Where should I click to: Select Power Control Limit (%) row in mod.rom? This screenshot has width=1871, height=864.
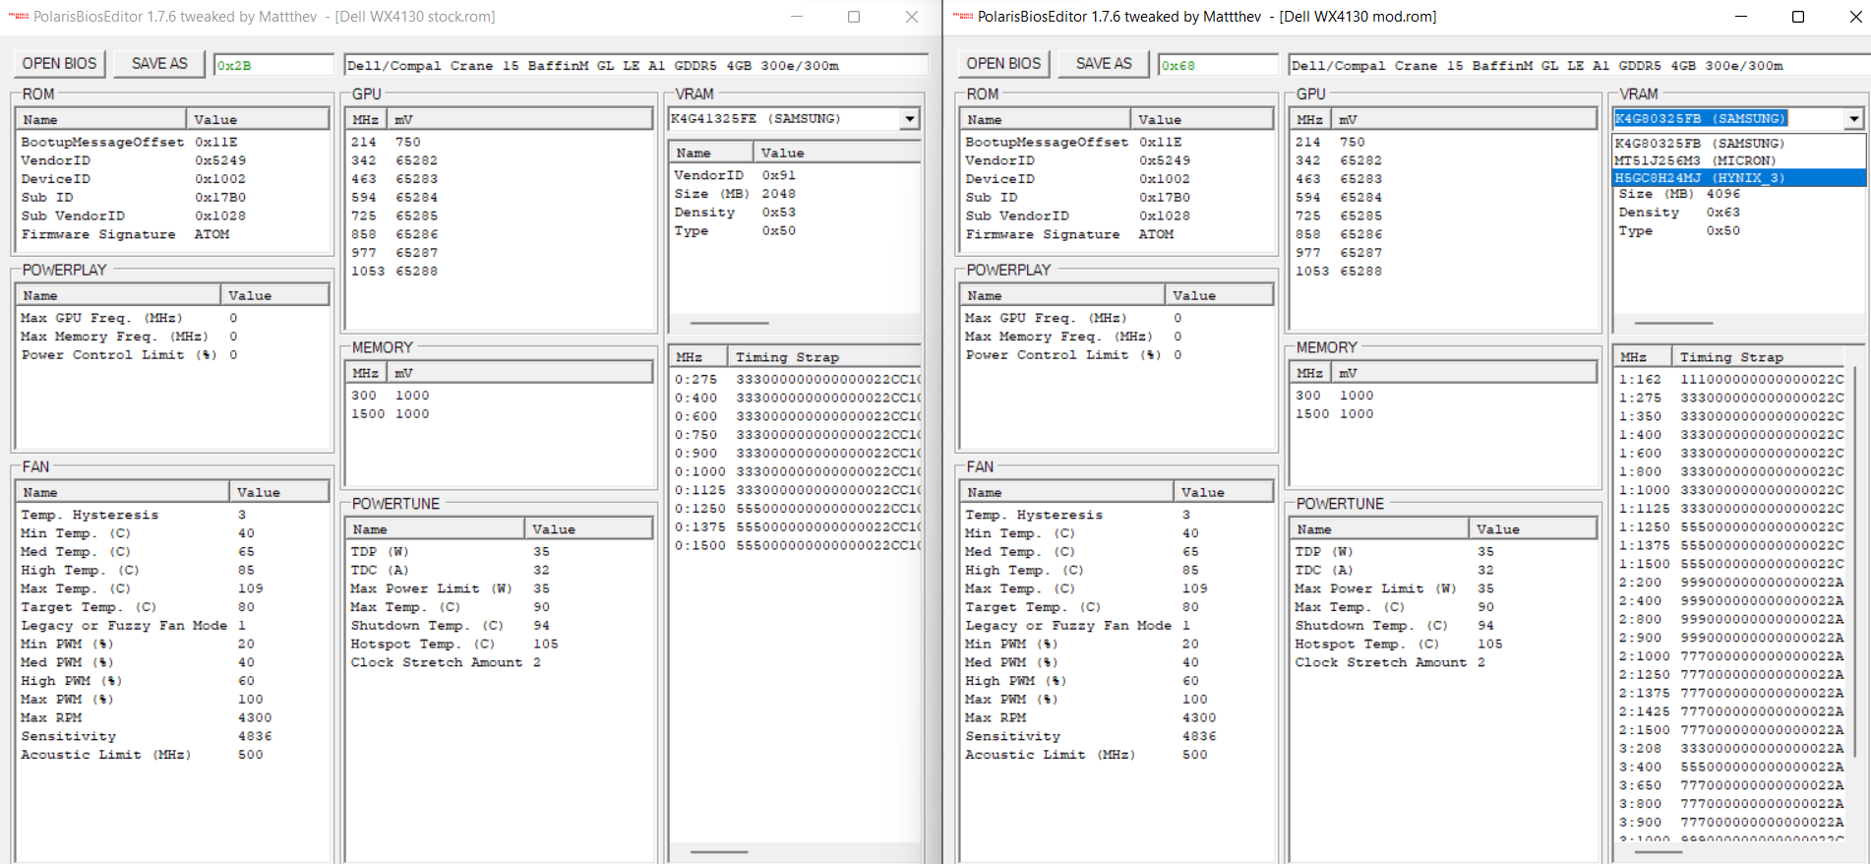pos(1117,354)
